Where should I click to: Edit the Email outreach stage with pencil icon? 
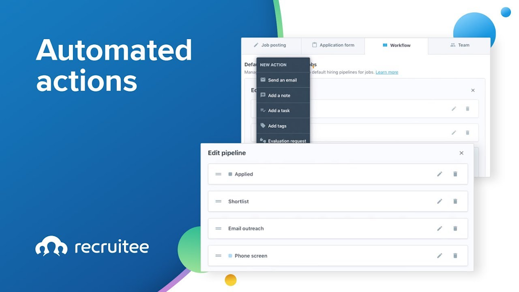439,228
